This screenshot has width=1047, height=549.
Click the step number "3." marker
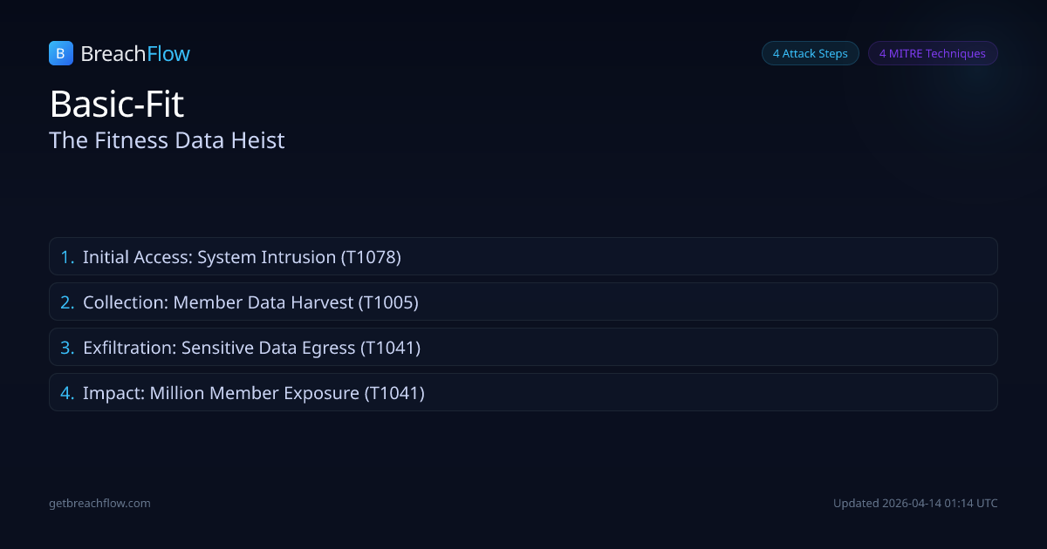click(67, 348)
